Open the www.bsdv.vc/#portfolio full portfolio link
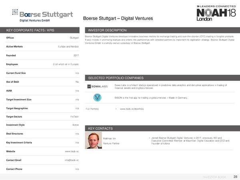The width and height of the screenshot is (240, 180). pos(132,109)
